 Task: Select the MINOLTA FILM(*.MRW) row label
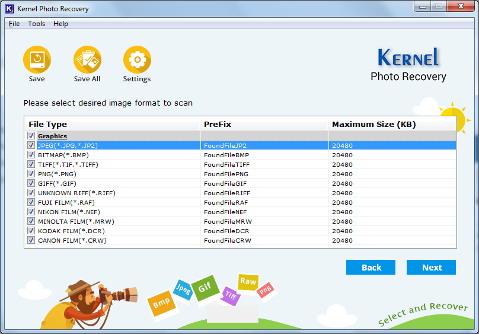(76, 221)
